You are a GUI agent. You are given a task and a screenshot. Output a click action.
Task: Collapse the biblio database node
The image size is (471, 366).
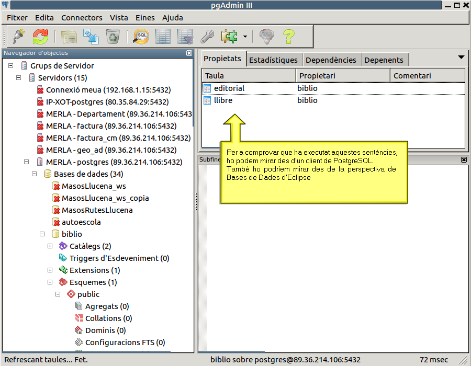(x=42, y=234)
